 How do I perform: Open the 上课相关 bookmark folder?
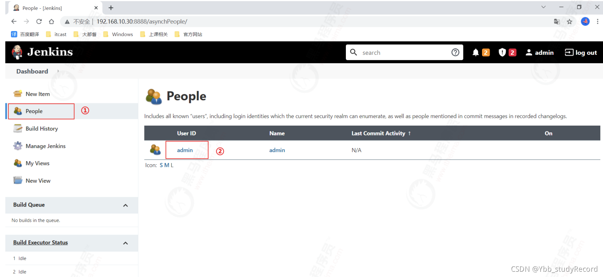(154, 34)
